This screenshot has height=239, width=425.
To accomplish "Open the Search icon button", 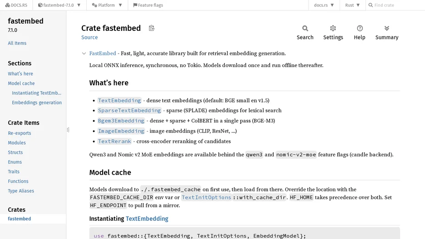I will click(305, 33).
